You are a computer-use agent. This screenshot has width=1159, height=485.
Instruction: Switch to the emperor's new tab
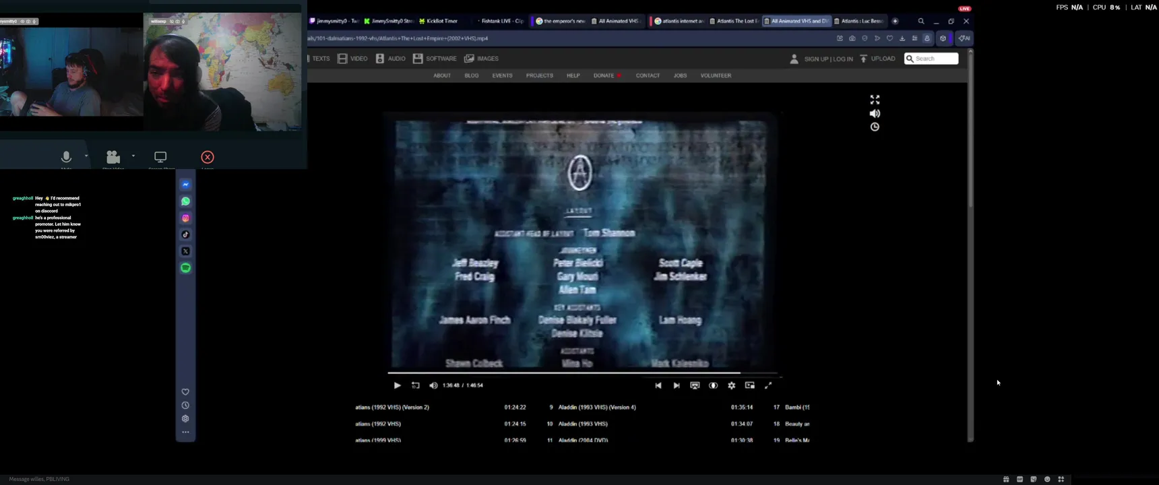tap(560, 21)
